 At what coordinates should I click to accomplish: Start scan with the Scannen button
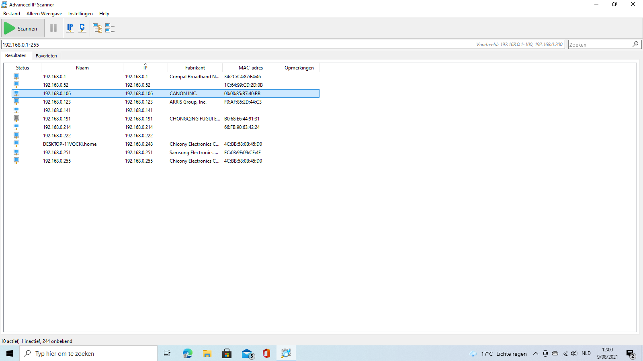click(x=23, y=29)
